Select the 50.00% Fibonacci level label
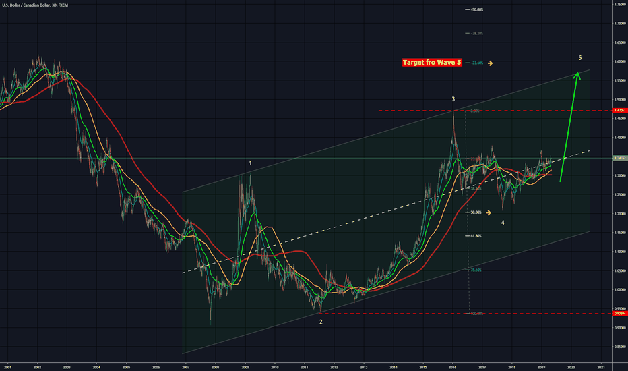Viewport: 628px width, 371px height. (x=476, y=212)
